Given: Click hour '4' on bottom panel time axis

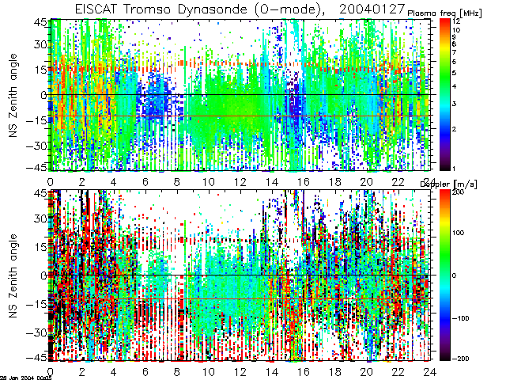Looking at the screenshot, I should 114,372.
